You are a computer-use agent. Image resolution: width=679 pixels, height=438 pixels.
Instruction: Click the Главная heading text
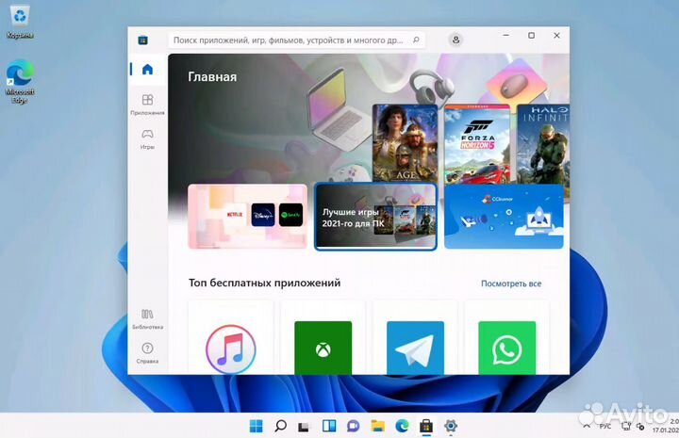tap(212, 77)
